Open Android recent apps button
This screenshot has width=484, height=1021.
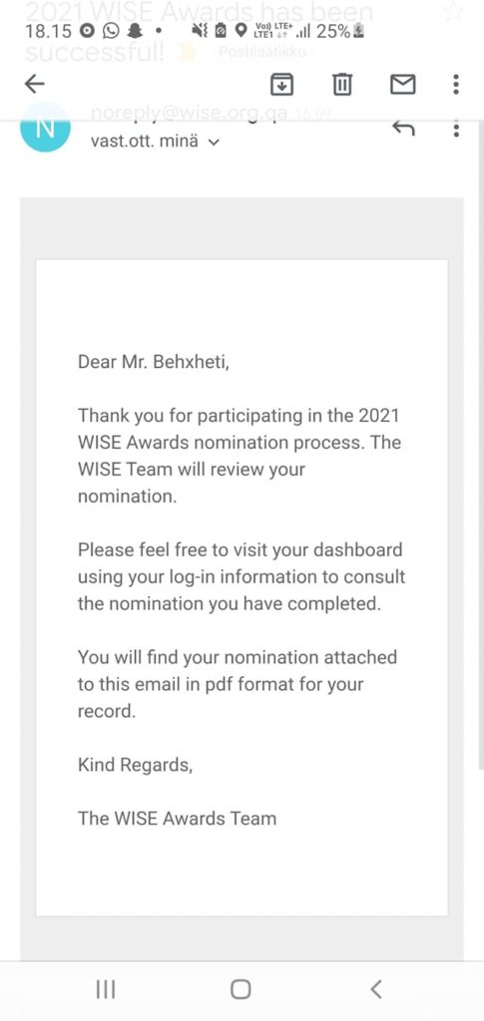click(106, 989)
